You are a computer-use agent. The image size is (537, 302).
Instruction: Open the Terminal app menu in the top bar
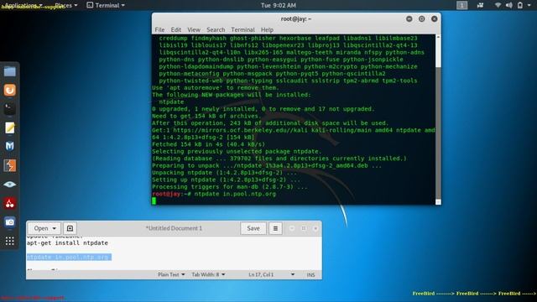tap(106, 5)
